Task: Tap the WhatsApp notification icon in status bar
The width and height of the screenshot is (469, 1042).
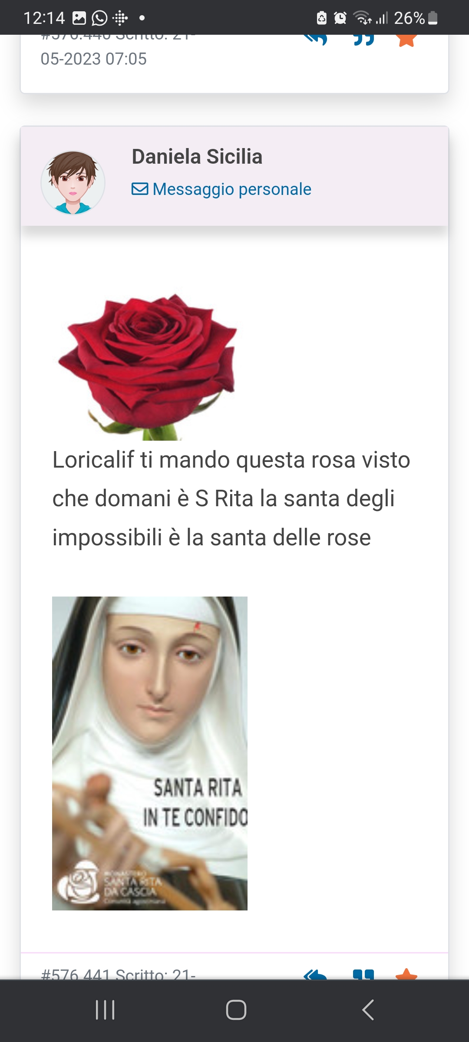Action: pyautogui.click(x=99, y=18)
